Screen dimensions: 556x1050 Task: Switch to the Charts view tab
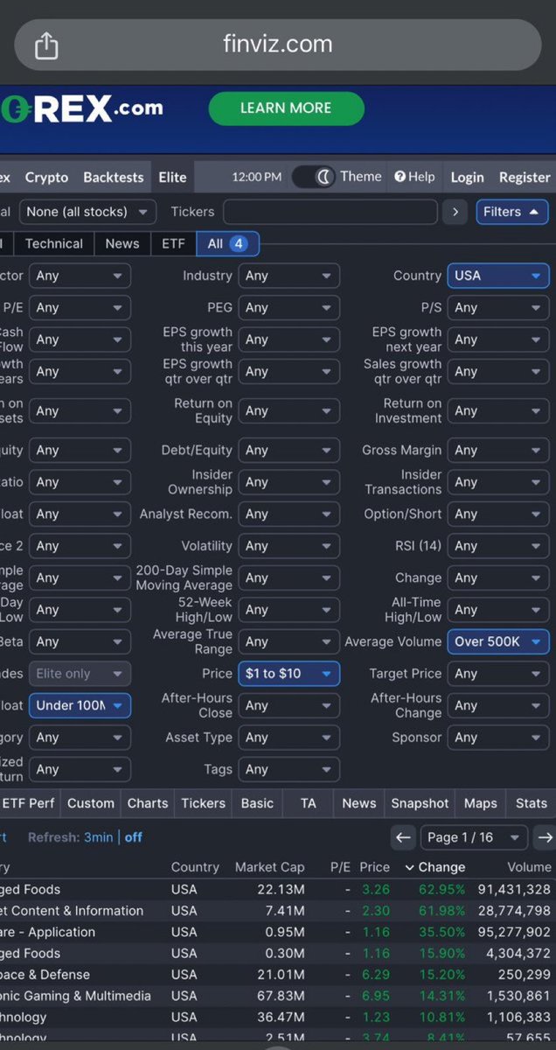pyautogui.click(x=148, y=803)
